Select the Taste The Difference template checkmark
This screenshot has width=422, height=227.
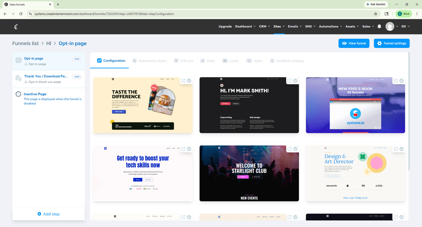189,81
